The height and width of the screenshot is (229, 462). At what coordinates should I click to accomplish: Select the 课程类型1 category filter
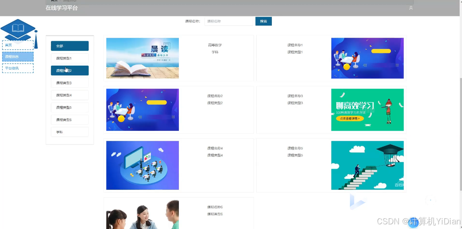(x=70, y=58)
